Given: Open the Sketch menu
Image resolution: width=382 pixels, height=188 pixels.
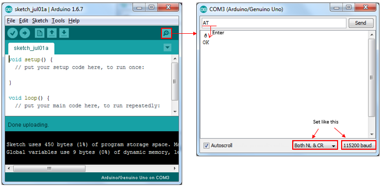Looking at the screenshot, I should 40,21.
